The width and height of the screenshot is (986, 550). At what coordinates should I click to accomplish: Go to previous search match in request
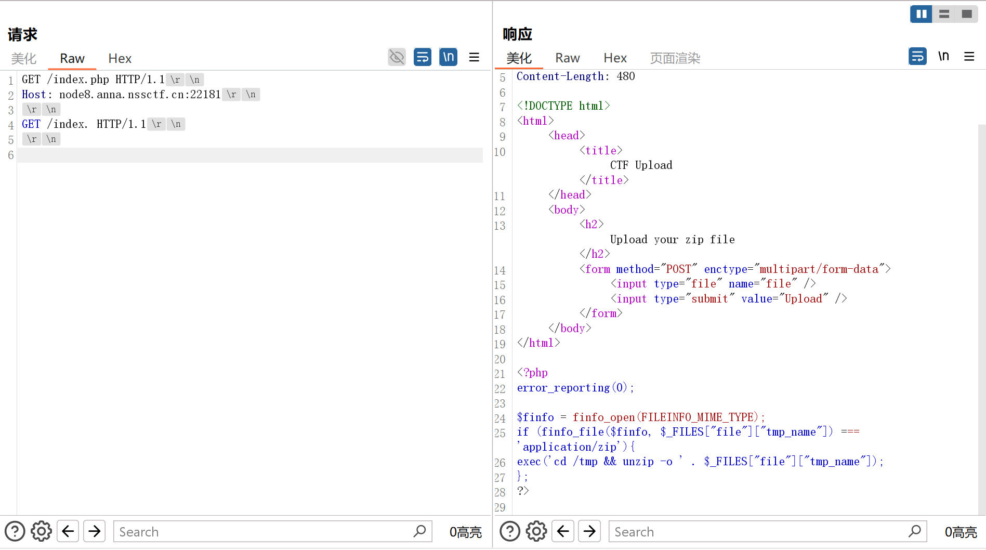[x=68, y=531]
